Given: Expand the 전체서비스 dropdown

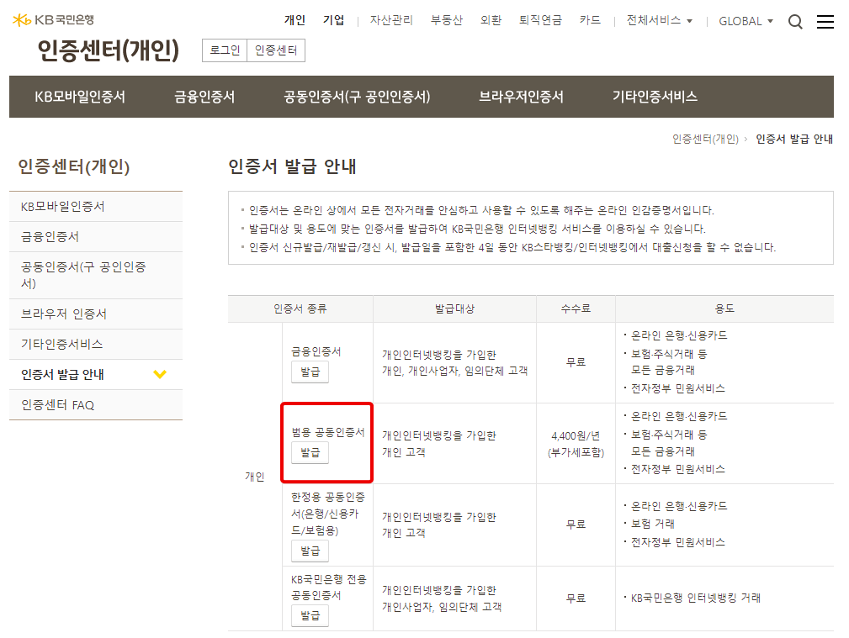Looking at the screenshot, I should pyautogui.click(x=659, y=20).
